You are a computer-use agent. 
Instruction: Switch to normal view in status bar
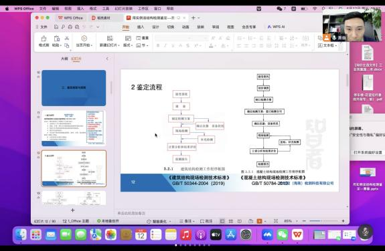pos(222,221)
